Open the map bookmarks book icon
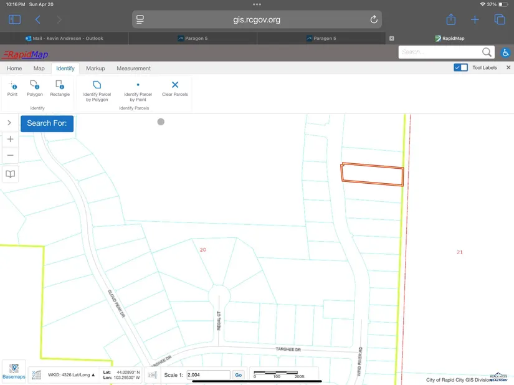 [x=10, y=174]
